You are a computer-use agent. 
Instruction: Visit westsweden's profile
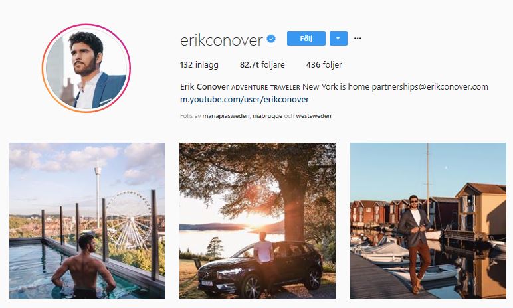click(314, 116)
